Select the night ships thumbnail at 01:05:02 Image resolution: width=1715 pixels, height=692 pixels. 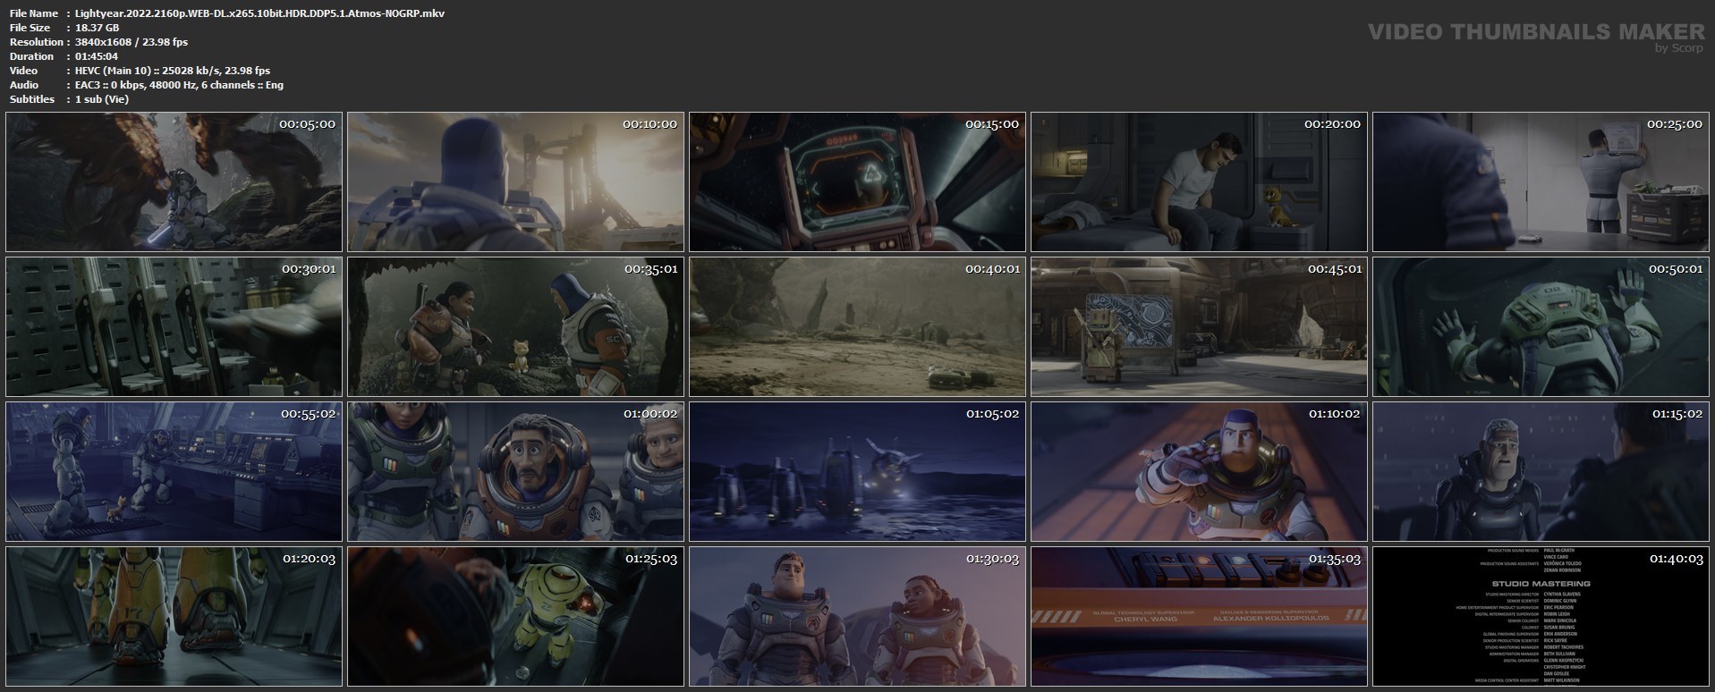click(x=857, y=471)
